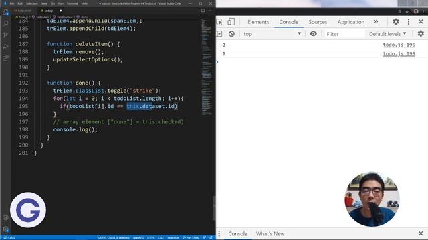Open errors and warnings in status bar
This screenshot has width=428, height=240.
(x=9, y=237)
